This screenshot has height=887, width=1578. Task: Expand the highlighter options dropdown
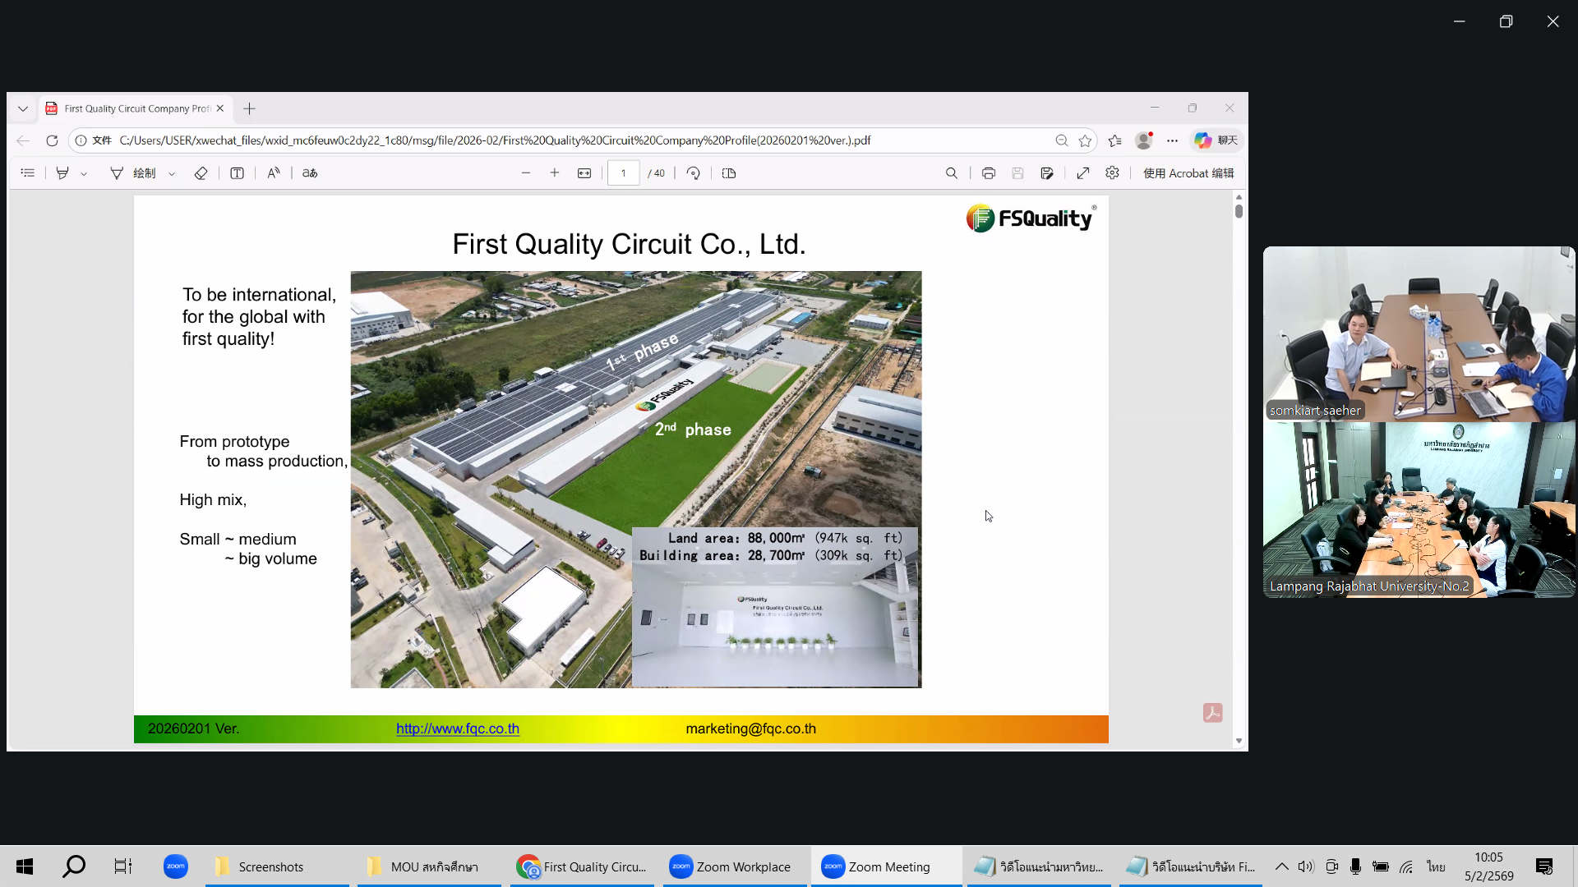coord(84,174)
